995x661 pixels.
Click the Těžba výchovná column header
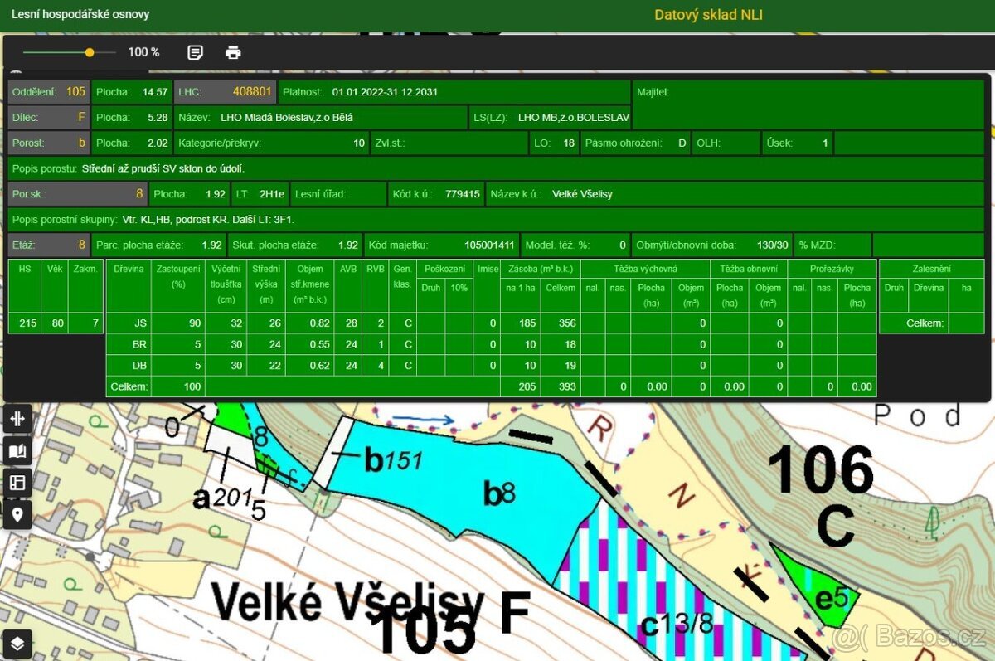coord(646,269)
